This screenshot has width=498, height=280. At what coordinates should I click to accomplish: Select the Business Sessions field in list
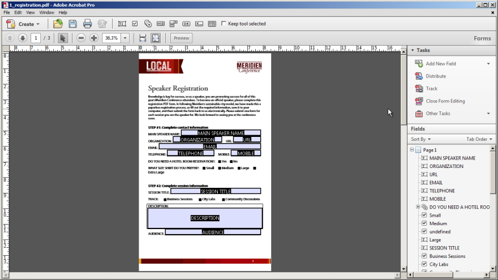pos(447,256)
